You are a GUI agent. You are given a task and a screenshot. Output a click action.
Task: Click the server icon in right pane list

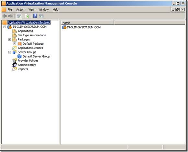coord(64,27)
